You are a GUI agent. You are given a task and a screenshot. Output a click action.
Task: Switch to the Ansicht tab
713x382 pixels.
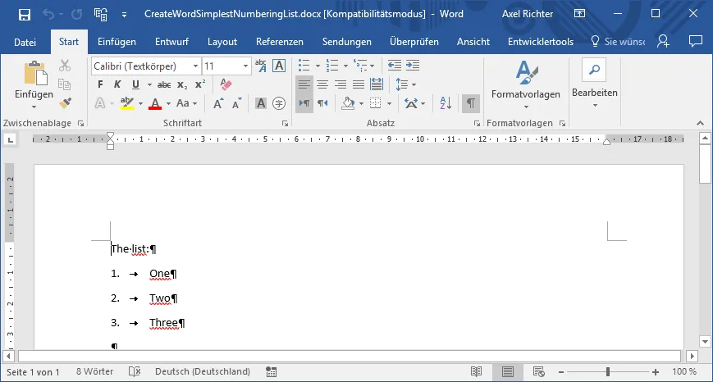pyautogui.click(x=473, y=42)
